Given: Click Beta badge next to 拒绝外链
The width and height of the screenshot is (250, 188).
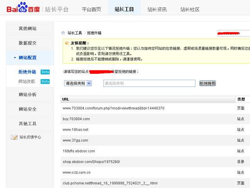Looking at the screenshot, I should [45, 72].
